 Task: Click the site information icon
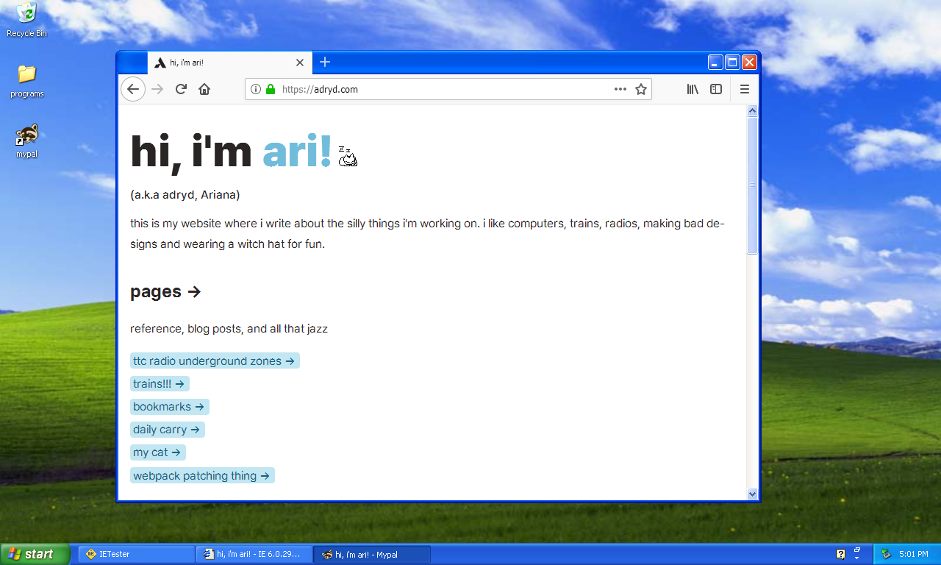click(x=255, y=89)
